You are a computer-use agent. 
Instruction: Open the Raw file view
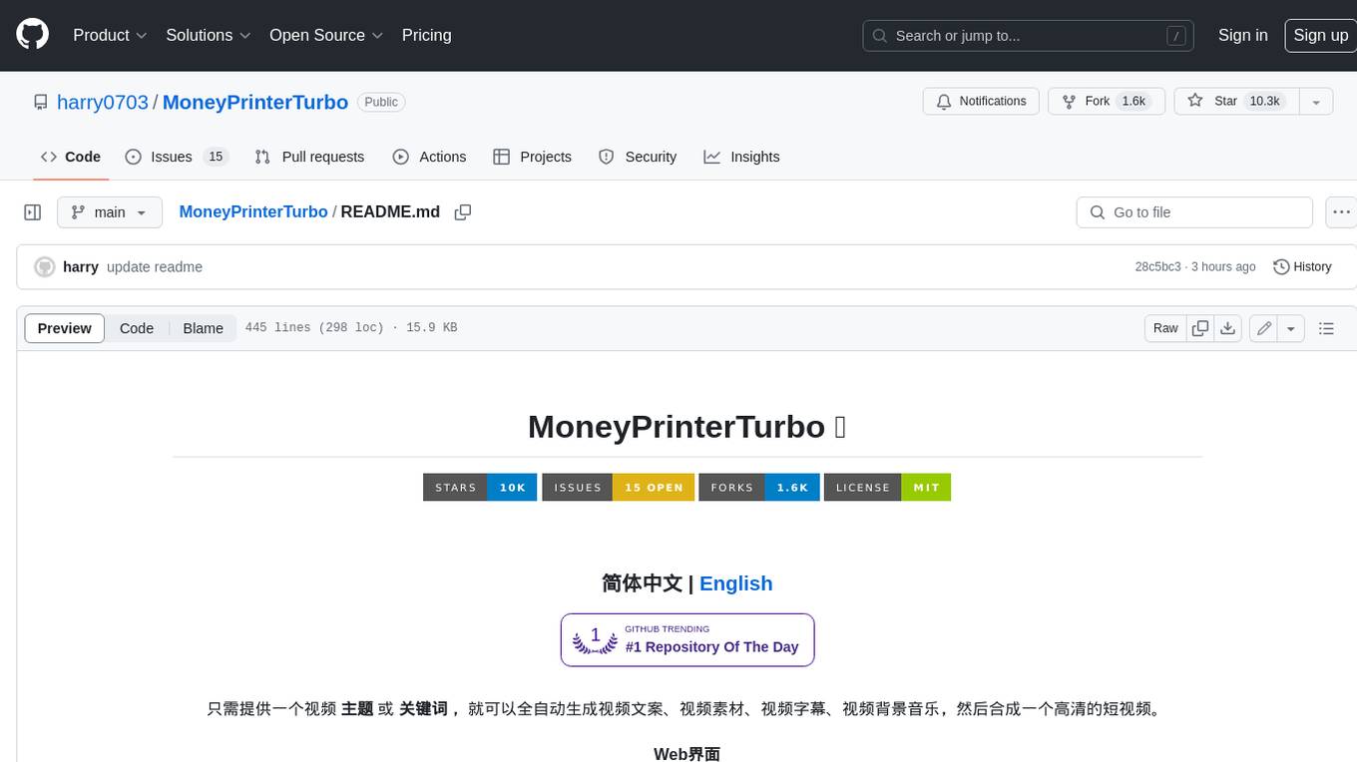tap(1165, 328)
